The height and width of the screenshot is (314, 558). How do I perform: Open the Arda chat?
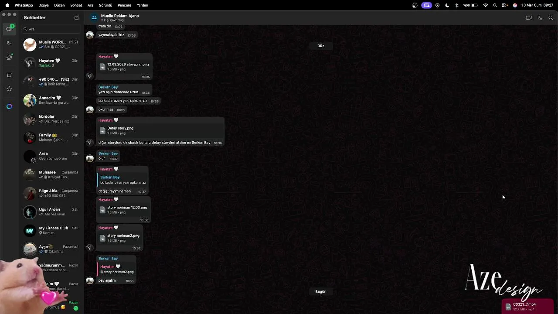[x=51, y=156]
